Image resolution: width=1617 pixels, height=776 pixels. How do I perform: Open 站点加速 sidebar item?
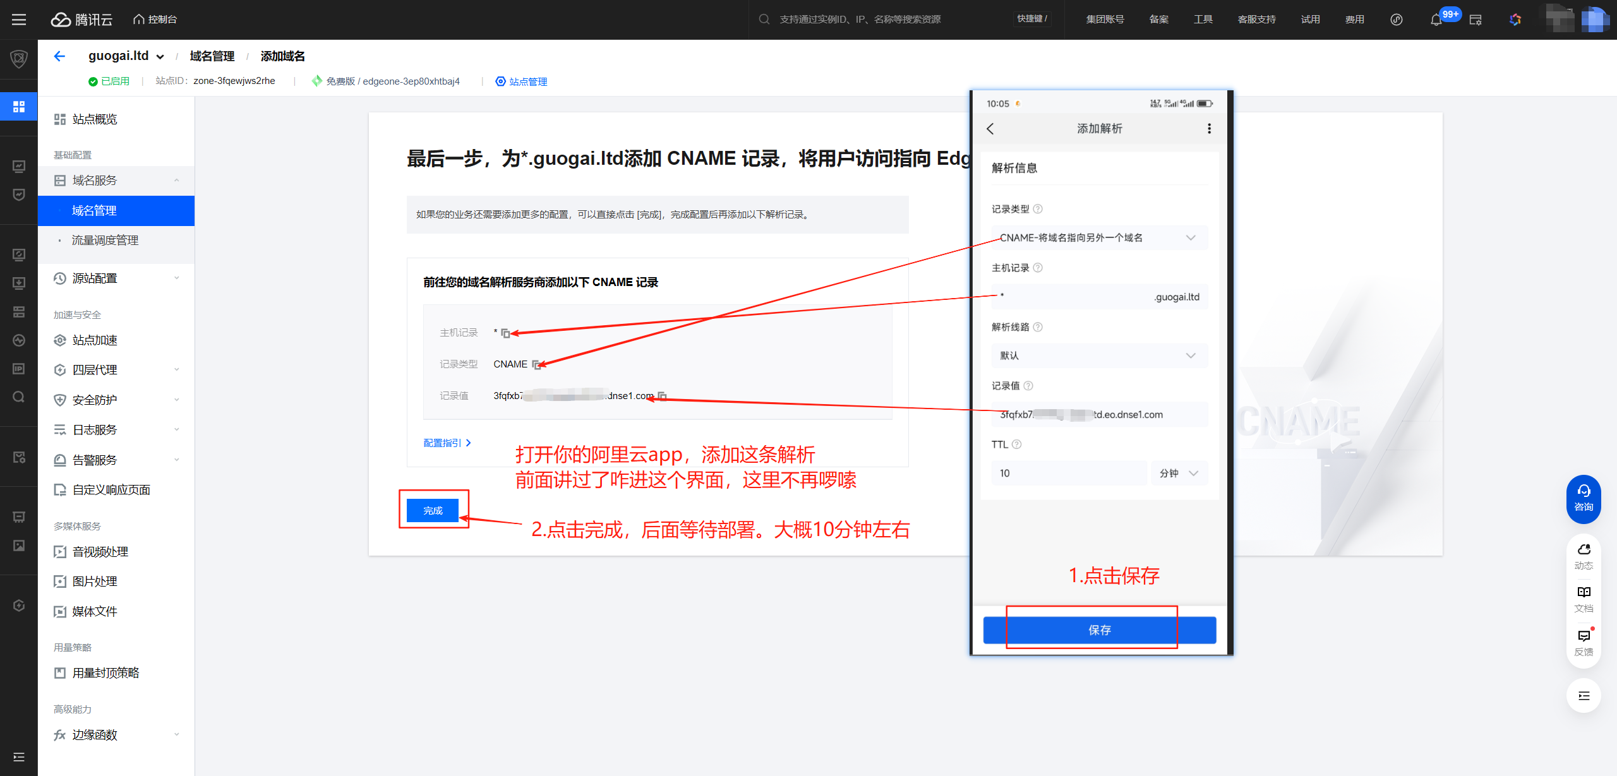click(94, 340)
